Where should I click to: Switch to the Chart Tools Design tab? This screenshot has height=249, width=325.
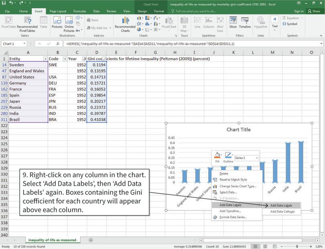pyautogui.click(x=143, y=12)
